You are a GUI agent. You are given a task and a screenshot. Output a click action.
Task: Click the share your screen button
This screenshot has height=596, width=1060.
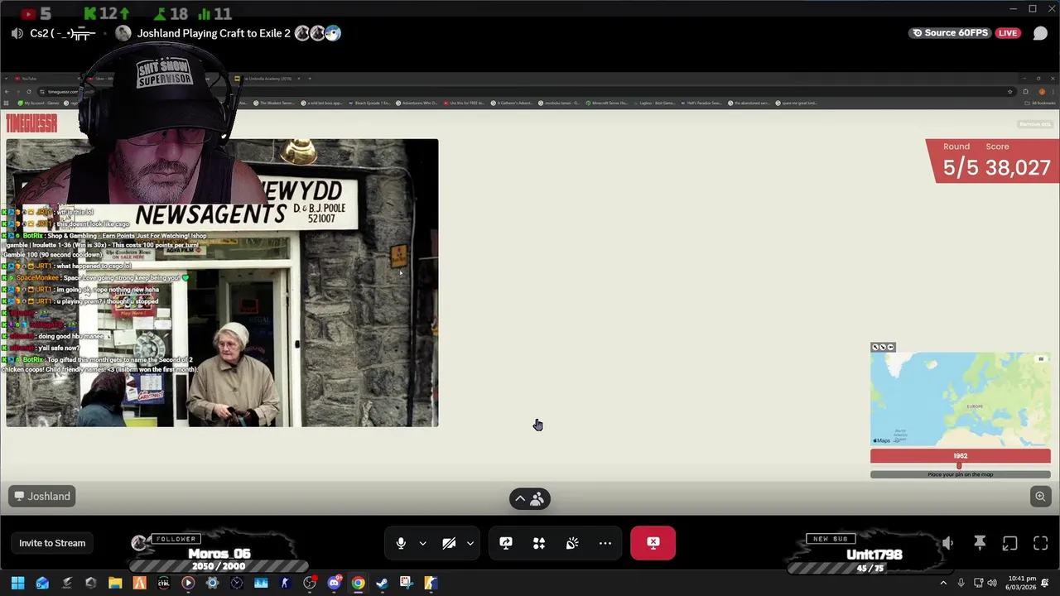click(506, 543)
